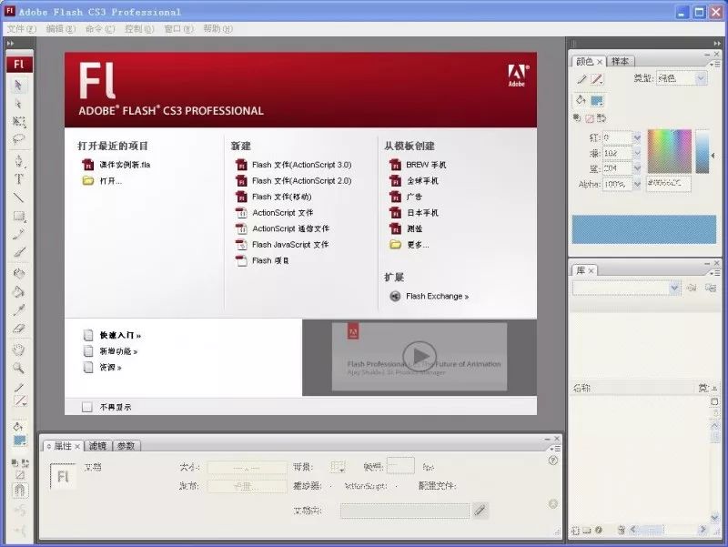Toggle stroke to no color in the Color panel
This screenshot has width=728, height=547.
tap(589, 117)
